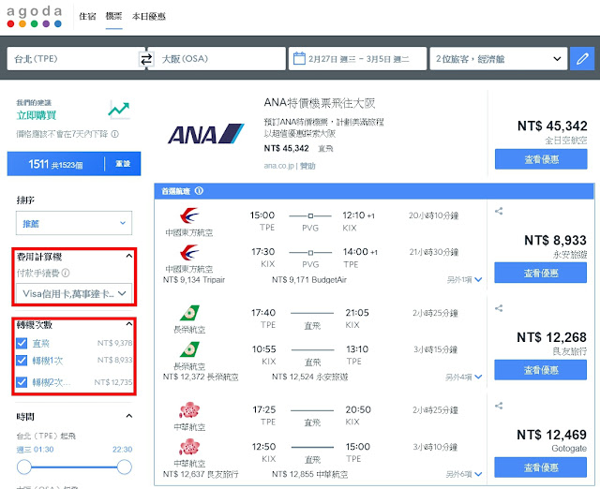Share the NT$ 12,469 flight
The image size is (600, 489).
(499, 406)
